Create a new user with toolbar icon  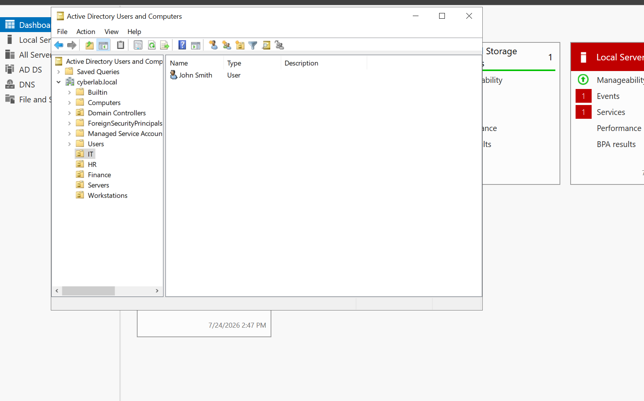pos(213,45)
